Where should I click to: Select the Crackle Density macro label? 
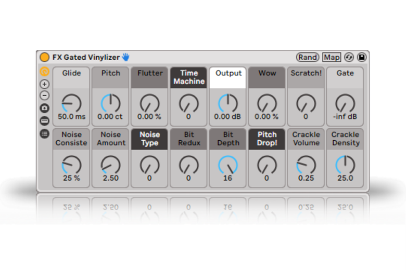(345, 139)
